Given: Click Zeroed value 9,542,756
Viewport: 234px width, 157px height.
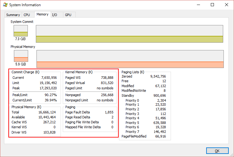Looking at the screenshot, I should click(x=158, y=76).
